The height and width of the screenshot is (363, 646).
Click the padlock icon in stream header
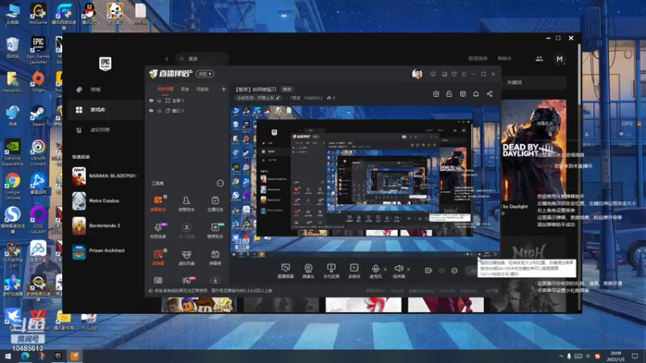click(x=449, y=94)
